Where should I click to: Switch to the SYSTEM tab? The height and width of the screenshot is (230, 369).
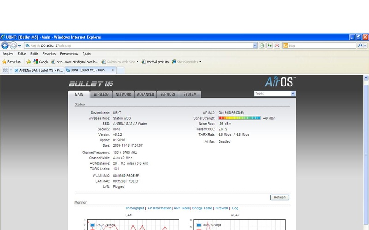point(190,94)
